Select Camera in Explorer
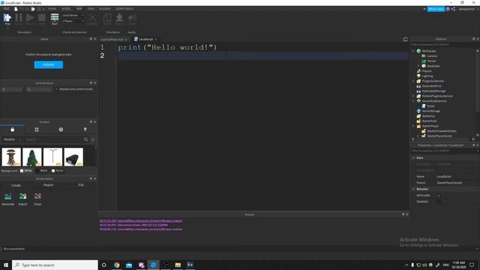Image resolution: width=480 pixels, height=270 pixels. 432,56
